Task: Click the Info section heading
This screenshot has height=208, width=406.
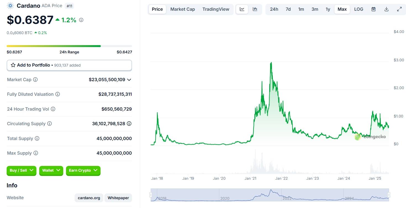Action: tap(12, 185)
